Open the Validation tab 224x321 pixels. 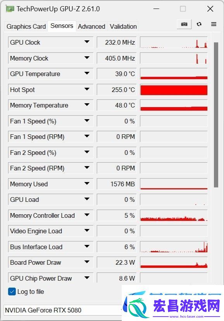[123, 26]
